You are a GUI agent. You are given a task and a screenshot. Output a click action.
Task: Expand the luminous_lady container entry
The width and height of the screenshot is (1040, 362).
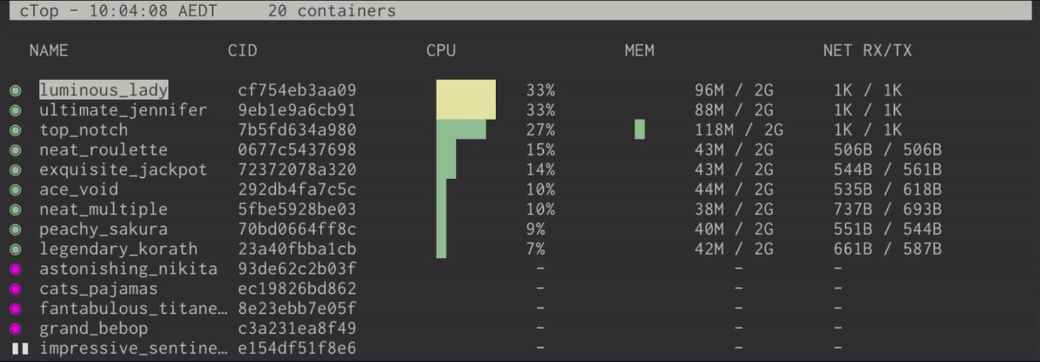[104, 90]
